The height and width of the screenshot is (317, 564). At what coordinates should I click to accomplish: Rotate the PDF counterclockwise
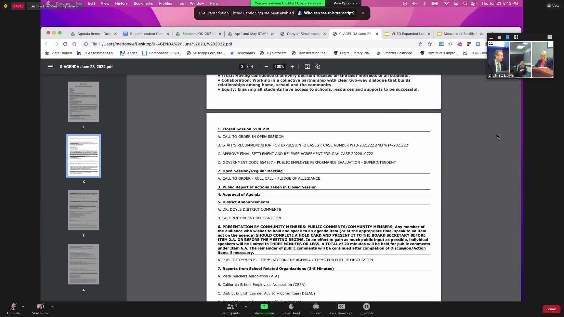318,67
